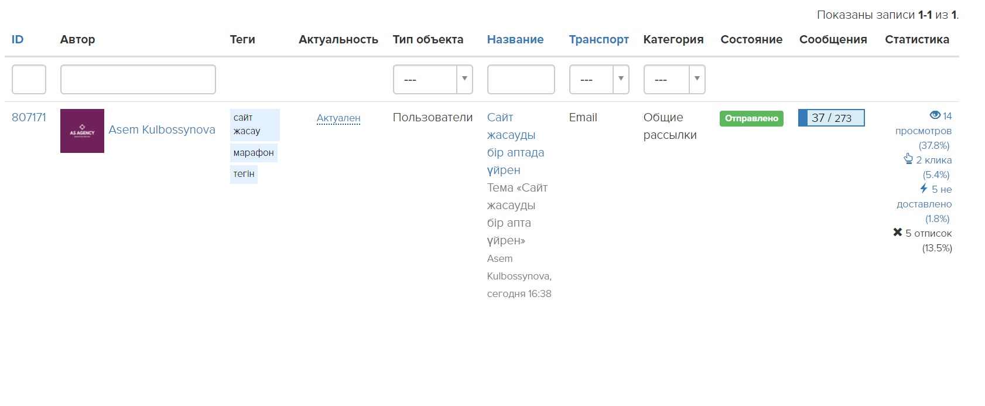The height and width of the screenshot is (406, 985).
Task: Sort by Название column header
Action: pos(515,39)
